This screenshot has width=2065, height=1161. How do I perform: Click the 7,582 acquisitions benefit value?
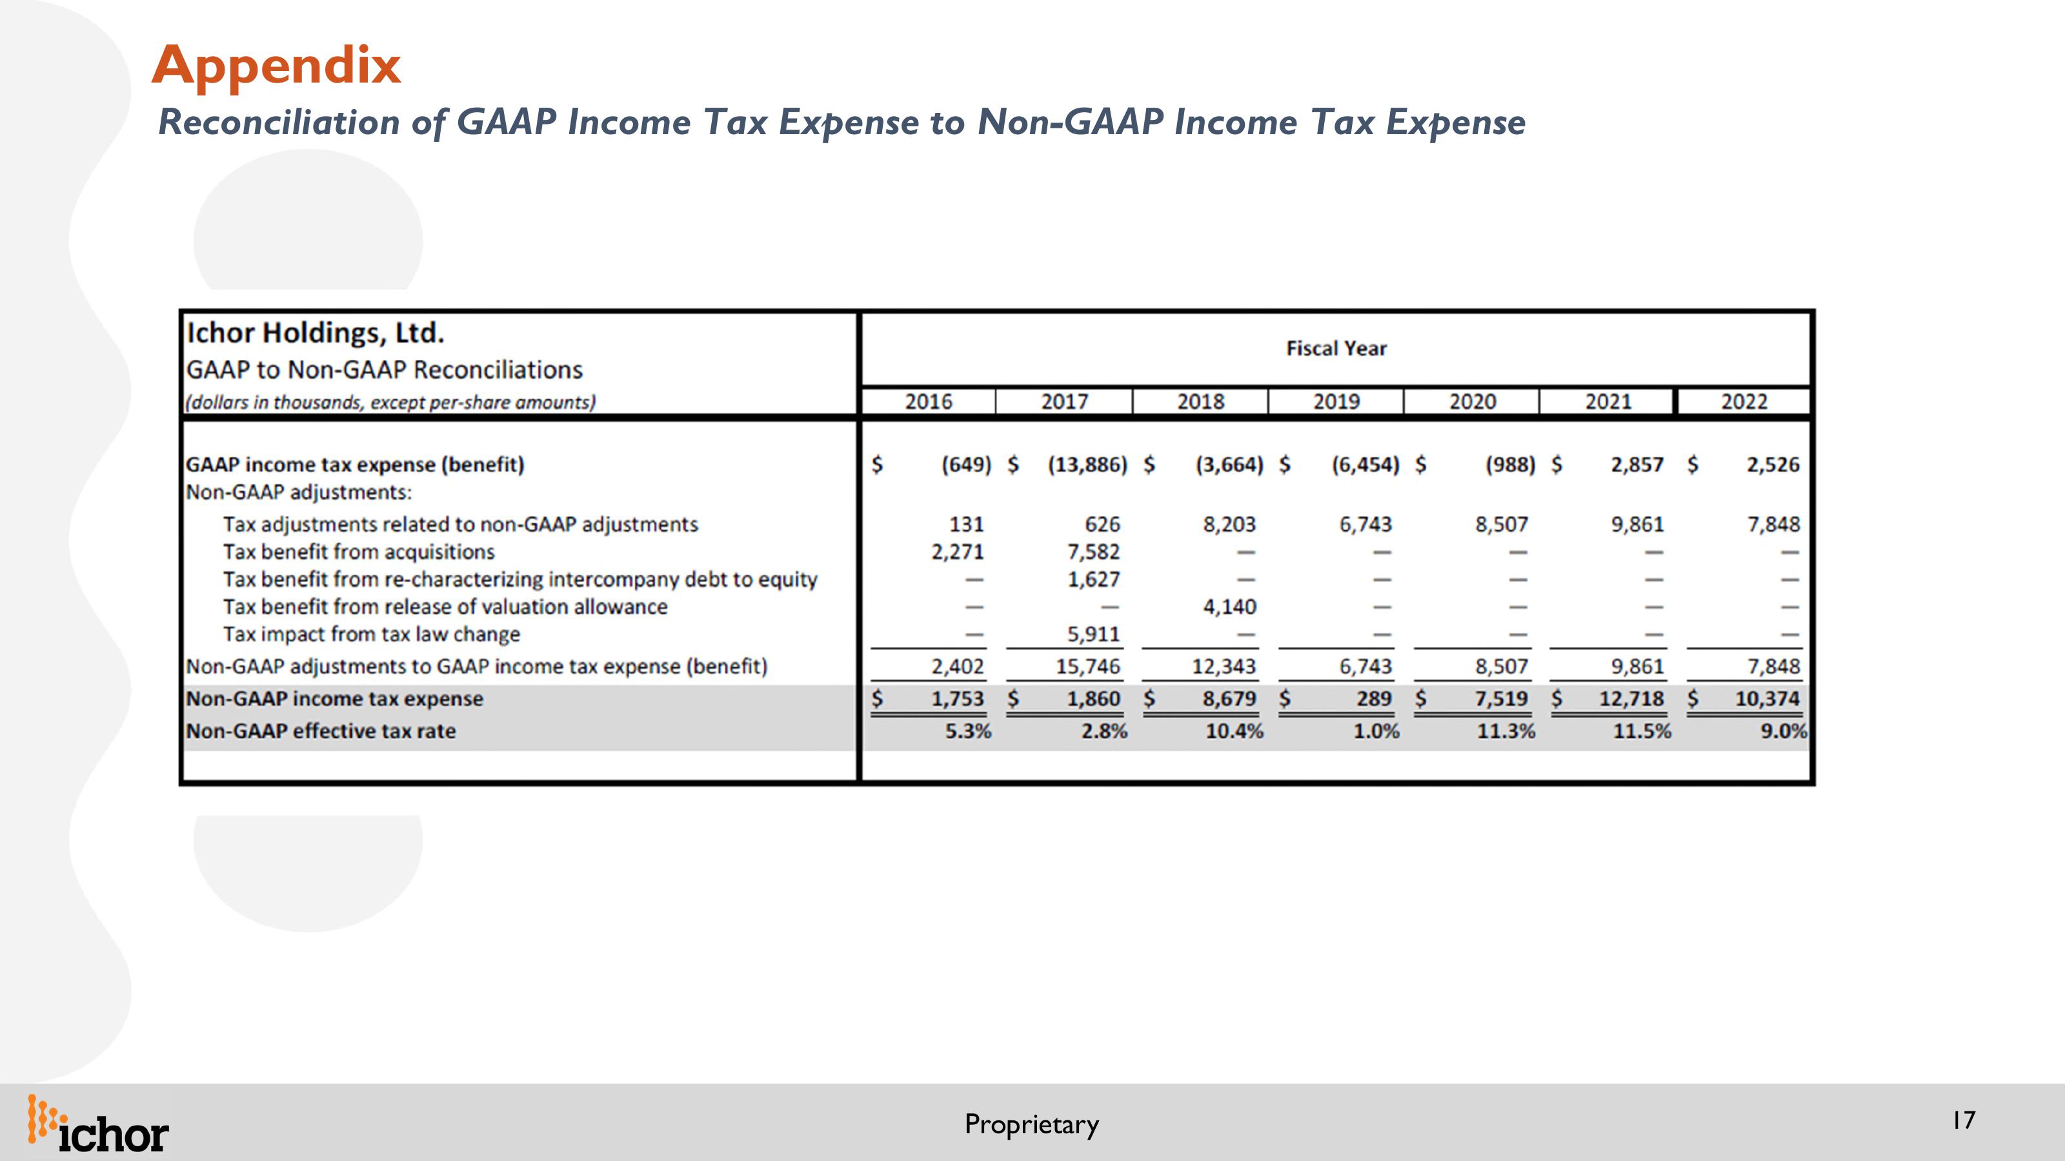tap(1093, 552)
